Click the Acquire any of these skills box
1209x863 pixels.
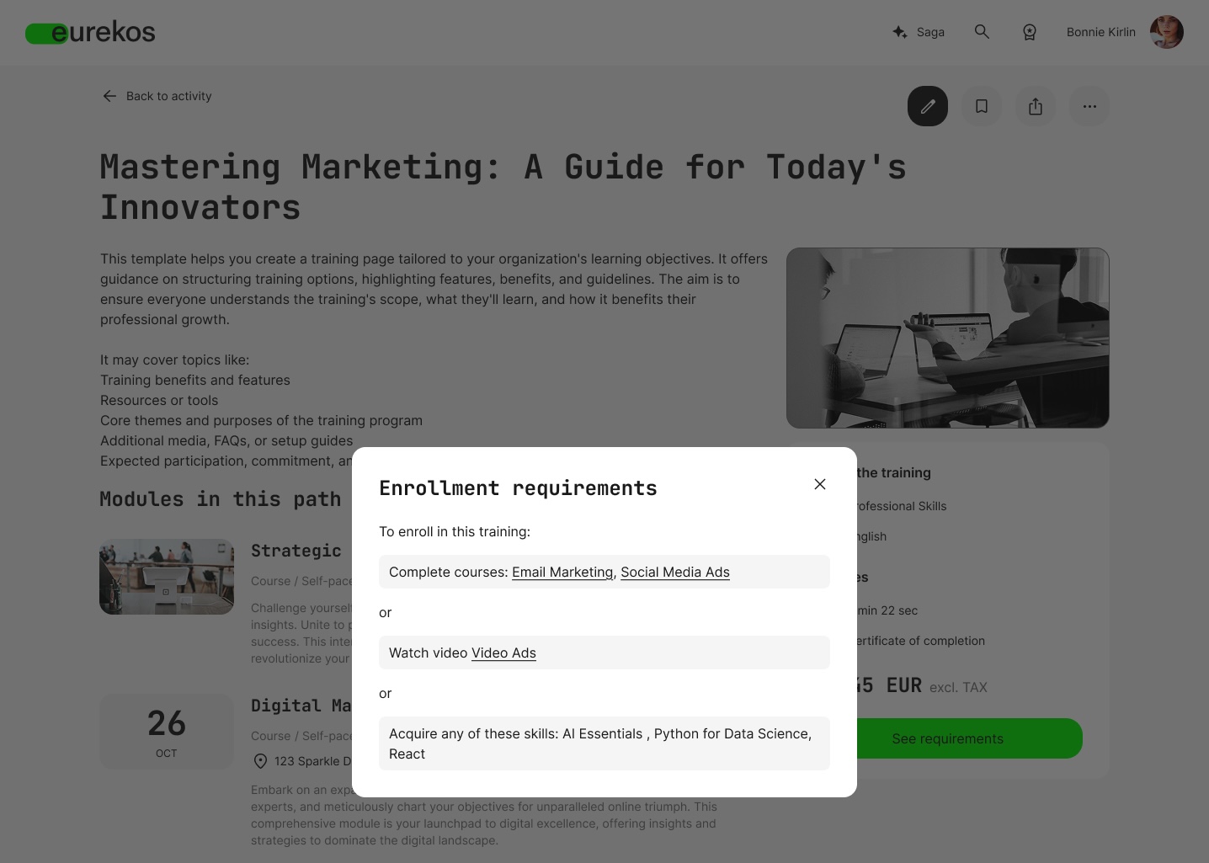(x=604, y=743)
